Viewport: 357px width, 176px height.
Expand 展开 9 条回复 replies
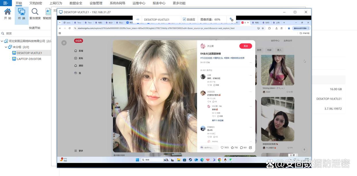pos(218,120)
